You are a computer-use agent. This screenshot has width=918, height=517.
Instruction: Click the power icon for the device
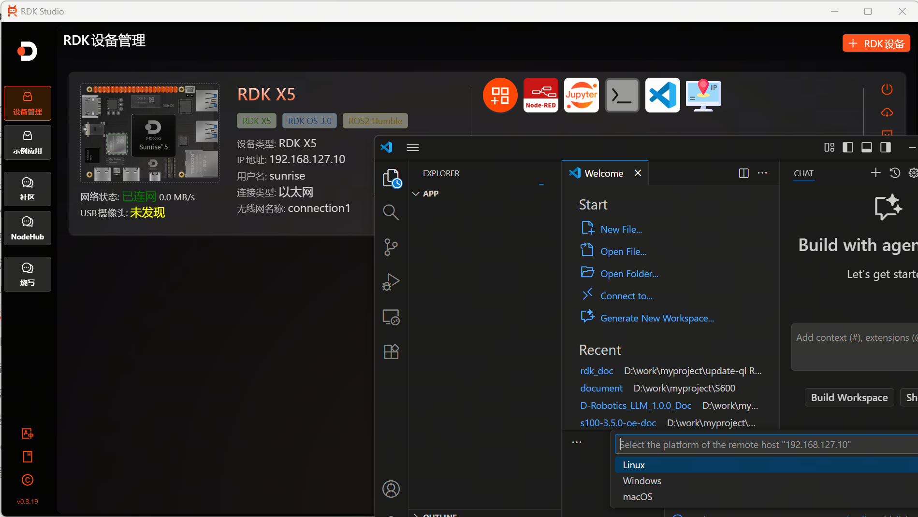pos(887,89)
